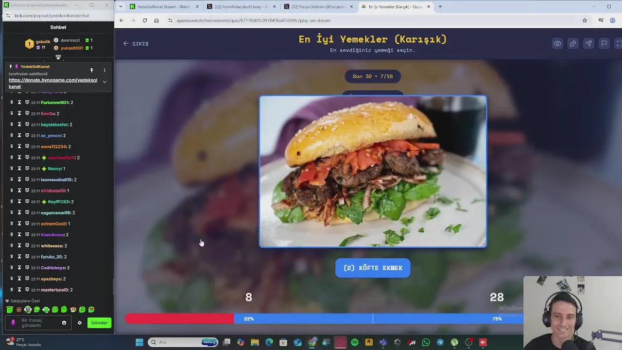This screenshot has height=350, width=622.
Task: Click 'Son 32 • 7/16' round indicator
Action: (373, 76)
